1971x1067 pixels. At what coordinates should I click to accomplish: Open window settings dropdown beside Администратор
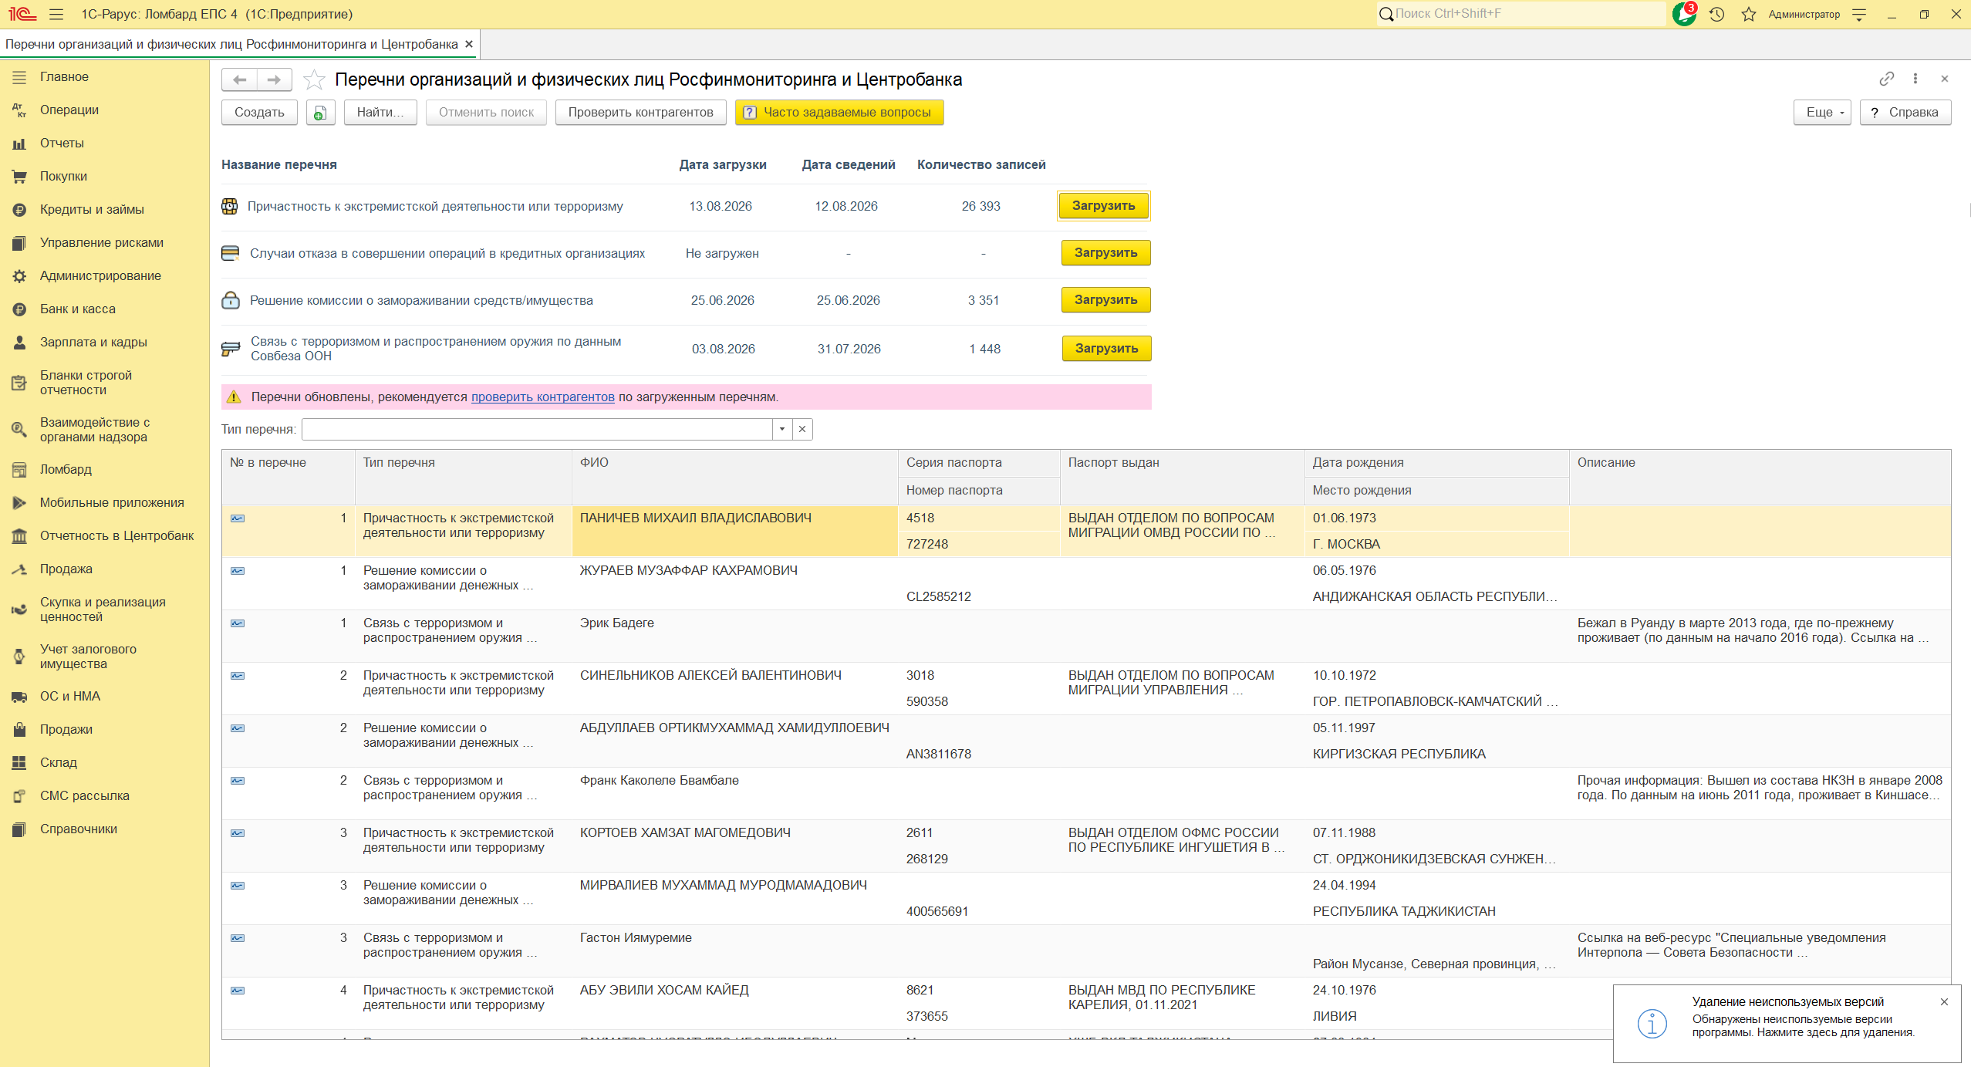1859,14
